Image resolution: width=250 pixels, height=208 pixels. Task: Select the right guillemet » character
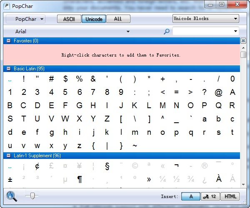[149, 179]
